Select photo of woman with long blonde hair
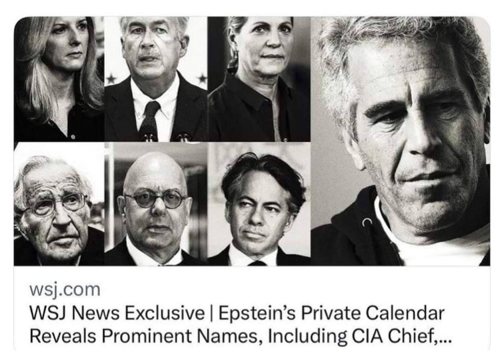 [x=59, y=79]
